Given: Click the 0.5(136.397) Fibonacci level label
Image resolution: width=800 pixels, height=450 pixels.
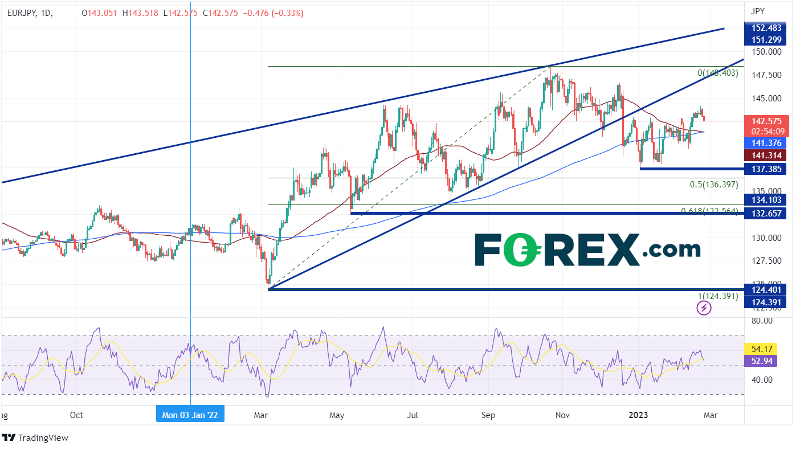Looking at the screenshot, I should [x=713, y=185].
